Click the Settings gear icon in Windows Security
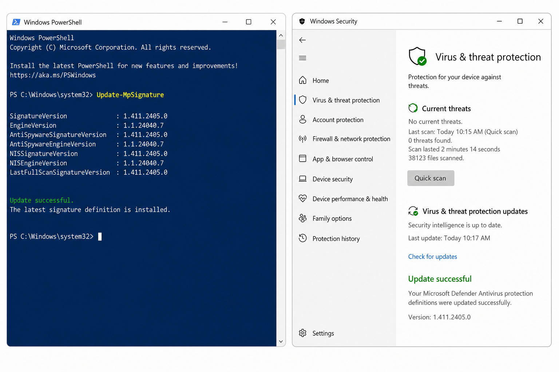 303,333
